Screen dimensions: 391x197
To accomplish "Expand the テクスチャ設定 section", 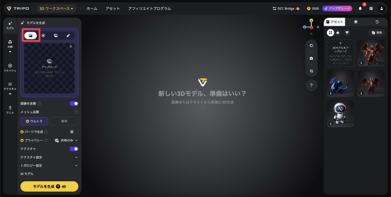I will [49, 157].
